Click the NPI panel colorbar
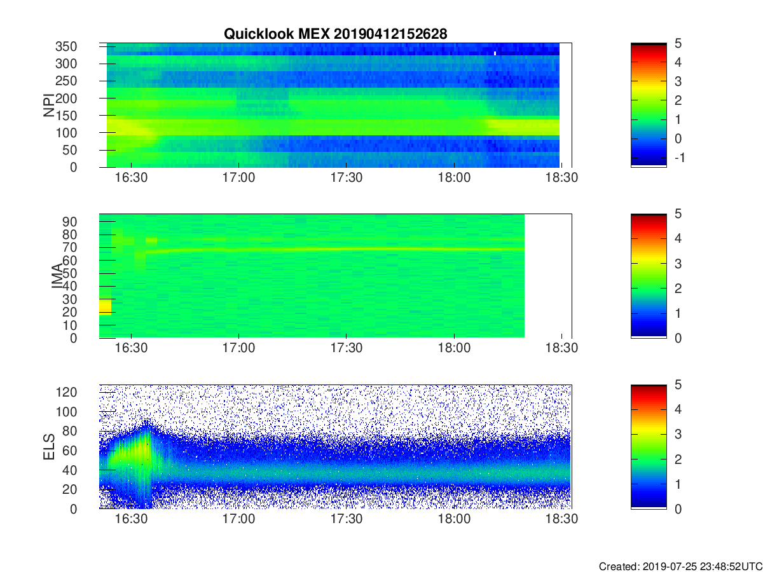 [649, 105]
